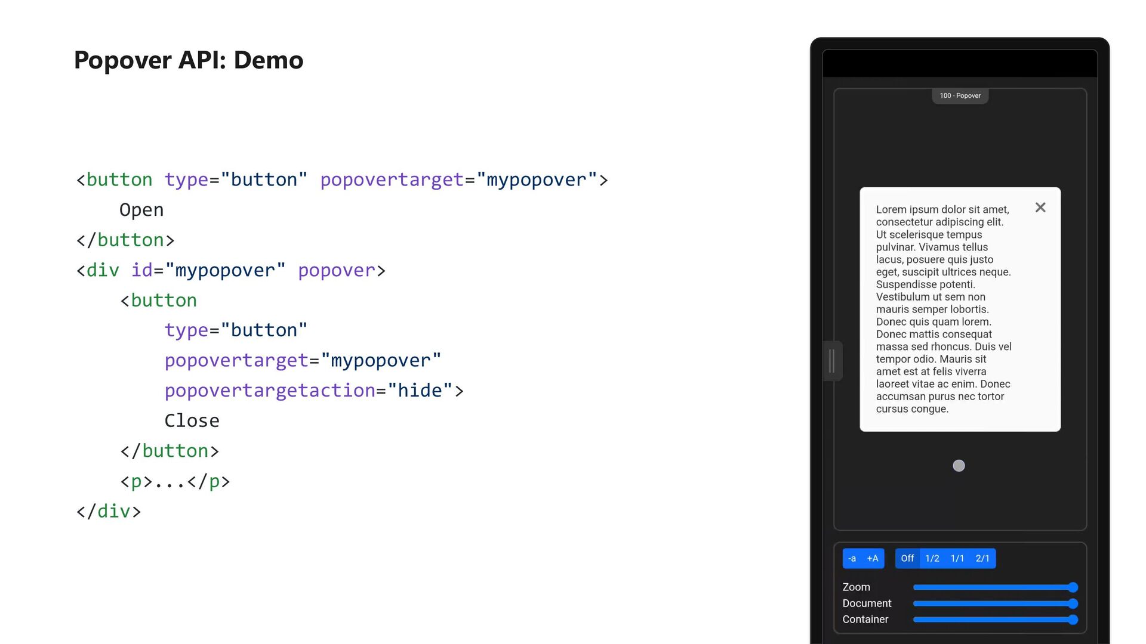The image size is (1146, 644).
Task: Click the popovertargetaction="hide" code line
Action: [x=314, y=391]
